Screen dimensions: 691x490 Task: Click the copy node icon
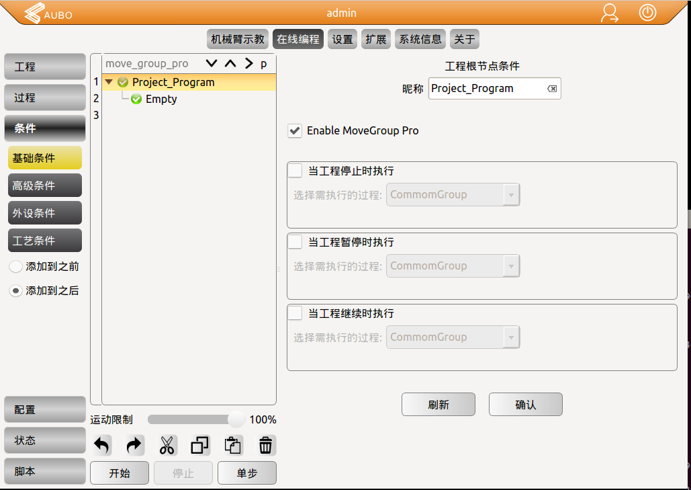(199, 445)
